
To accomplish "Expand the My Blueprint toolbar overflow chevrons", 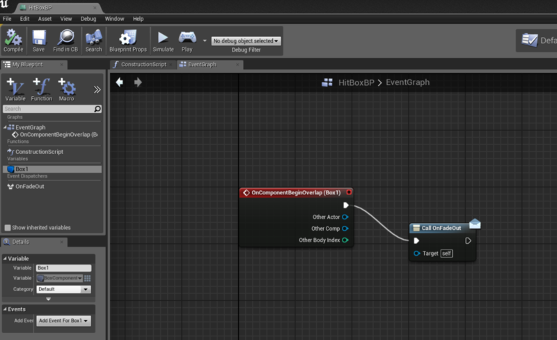I will tap(97, 90).
